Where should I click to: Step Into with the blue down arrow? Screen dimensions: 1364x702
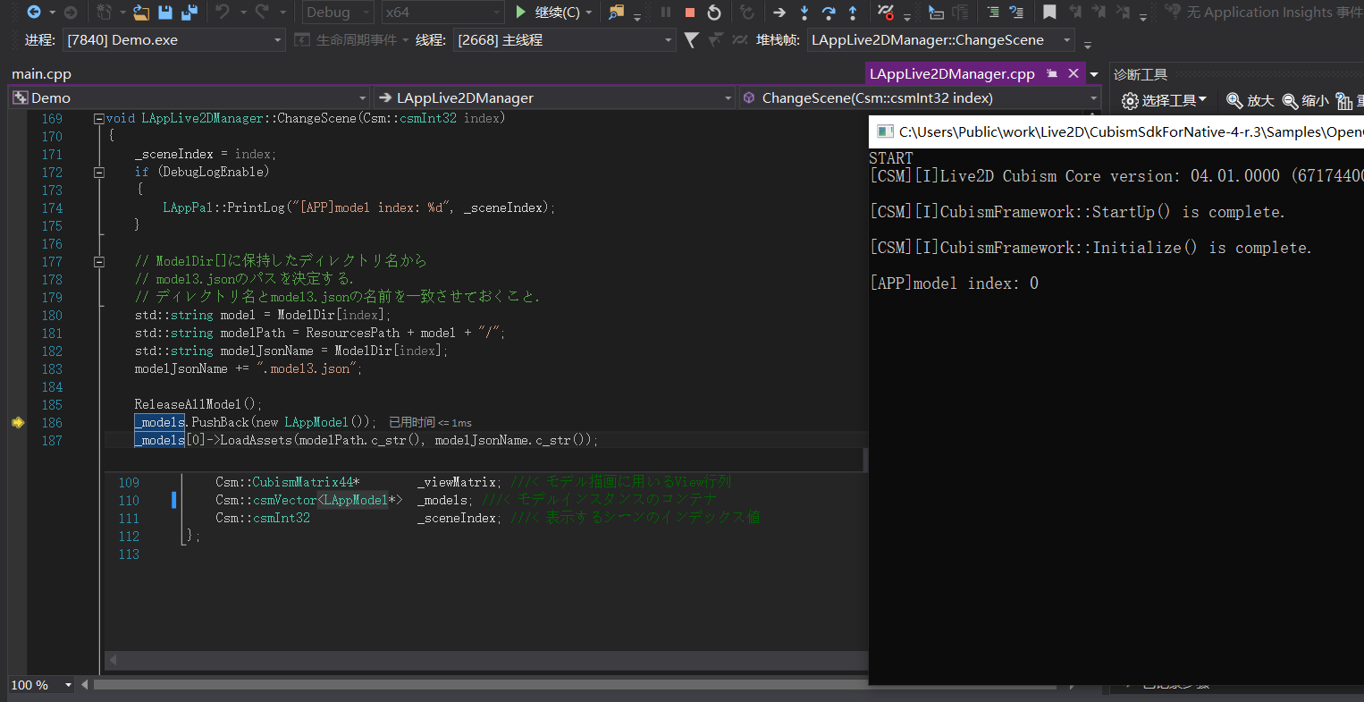(x=804, y=13)
